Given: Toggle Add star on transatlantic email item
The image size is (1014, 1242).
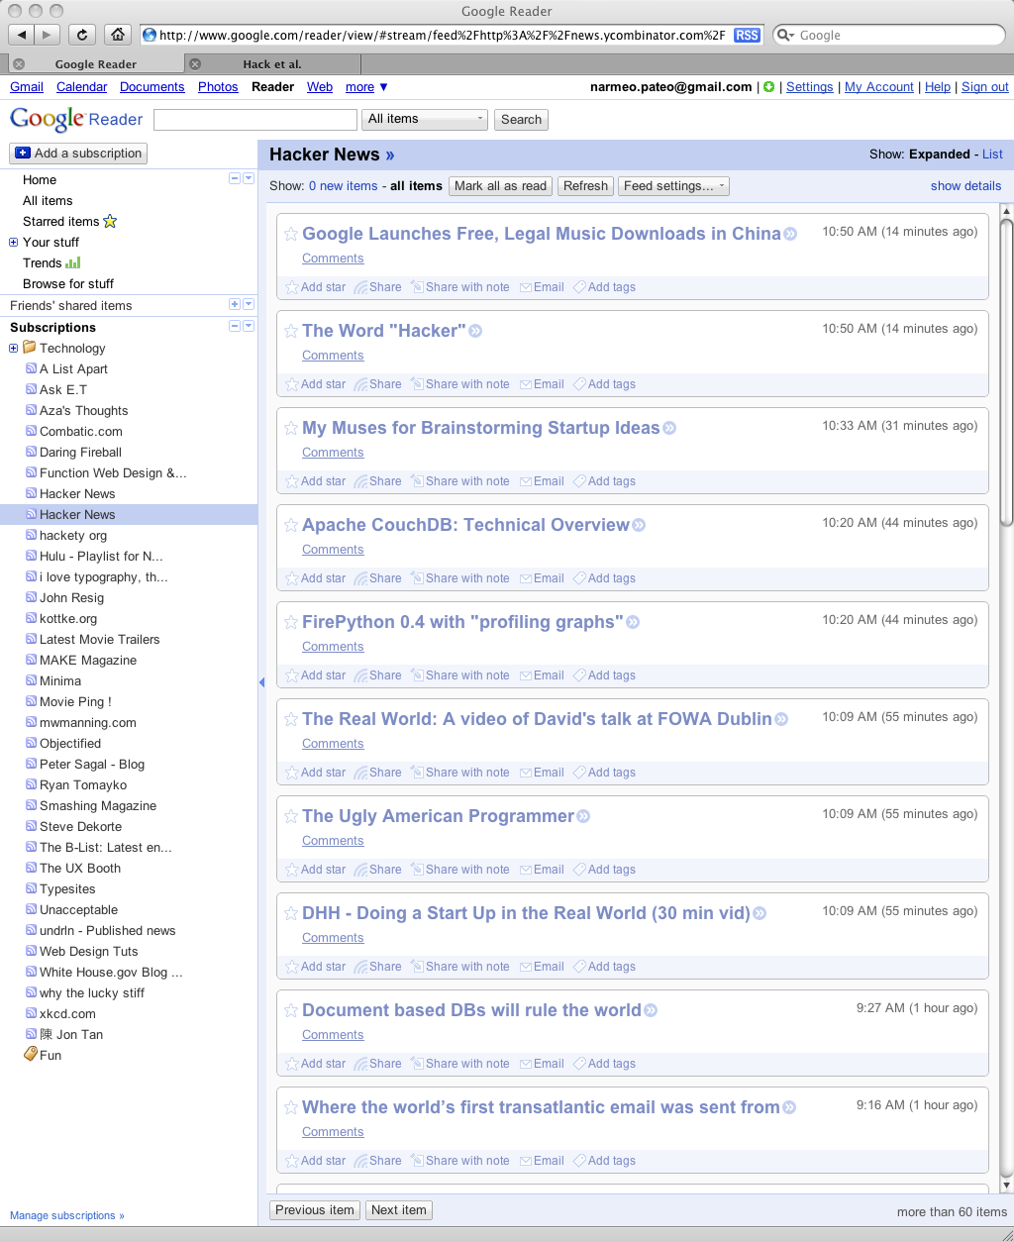Looking at the screenshot, I should 316,1161.
